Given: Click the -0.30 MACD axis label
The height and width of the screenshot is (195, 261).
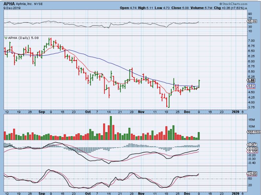Looking at the screenshot, I should pyautogui.click(x=252, y=159).
